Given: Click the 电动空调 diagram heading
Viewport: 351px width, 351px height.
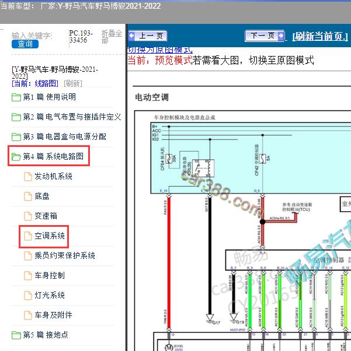Looking at the screenshot, I should pos(152,97).
